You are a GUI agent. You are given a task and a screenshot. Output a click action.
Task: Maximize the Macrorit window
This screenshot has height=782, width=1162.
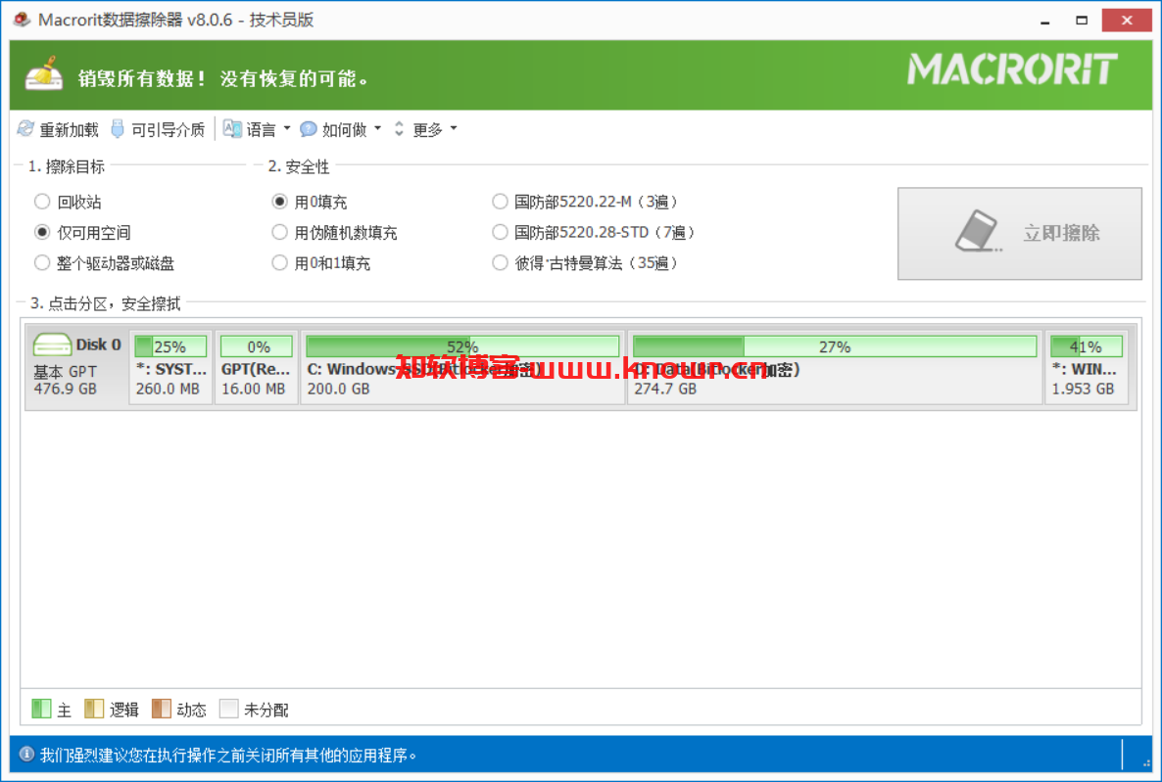1082,20
